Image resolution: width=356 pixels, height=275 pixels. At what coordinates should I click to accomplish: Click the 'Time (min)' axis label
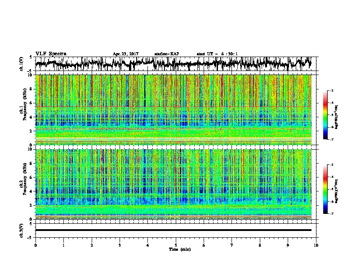[180, 249]
